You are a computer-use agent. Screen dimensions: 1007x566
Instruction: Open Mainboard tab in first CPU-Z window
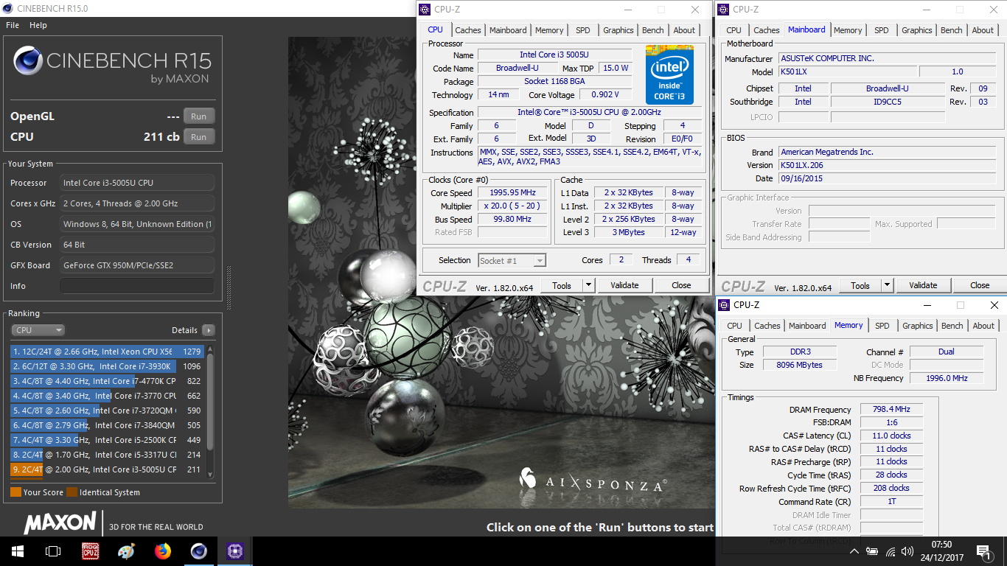[x=509, y=30]
